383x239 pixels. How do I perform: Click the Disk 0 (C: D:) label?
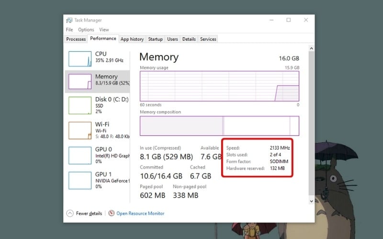[x=112, y=99]
